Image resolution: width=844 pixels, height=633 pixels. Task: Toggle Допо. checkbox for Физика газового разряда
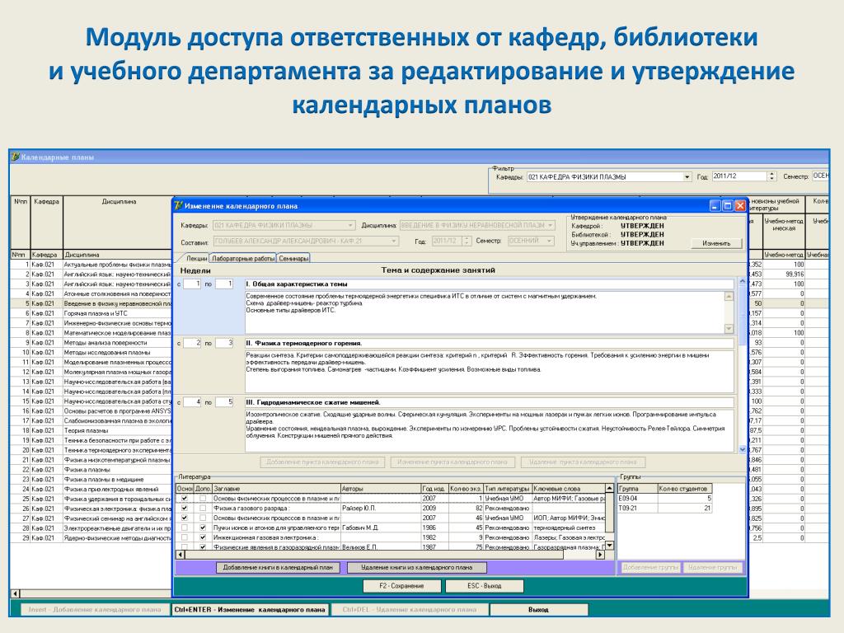coord(203,508)
